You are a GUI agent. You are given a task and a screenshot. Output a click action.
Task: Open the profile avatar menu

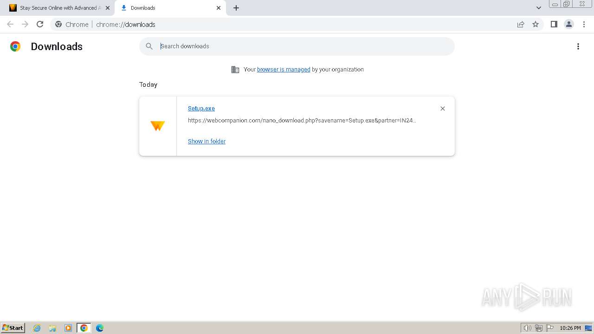569,24
